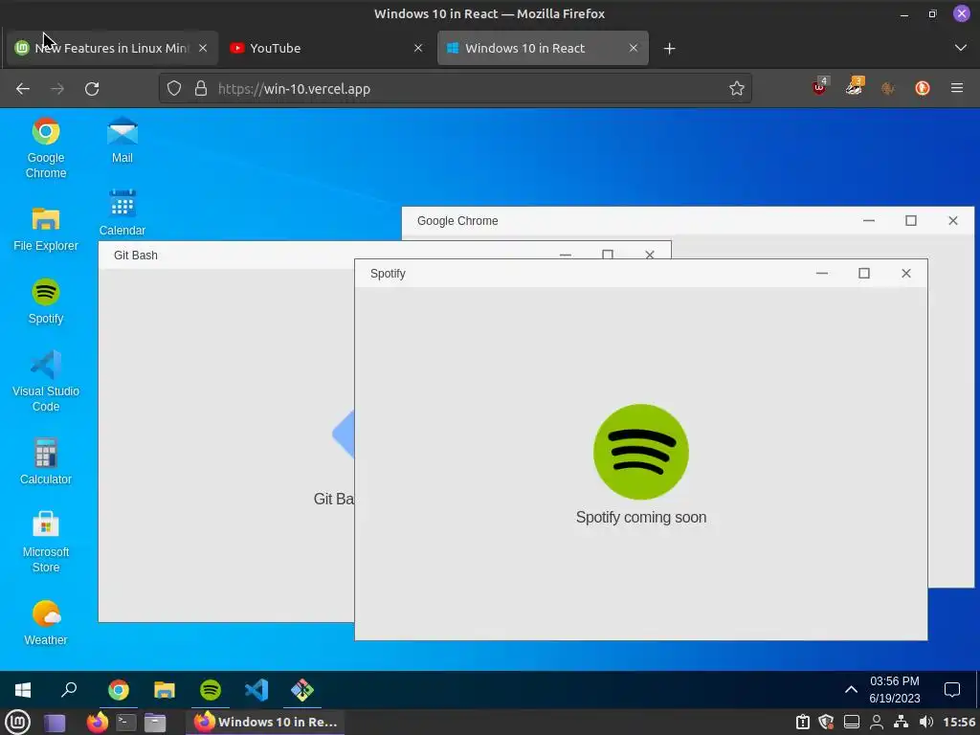980x735 pixels.
Task: Select Windows 10 in React panel task
Action: [x=266, y=722]
